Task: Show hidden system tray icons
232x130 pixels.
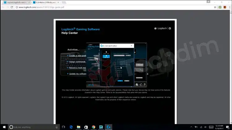Action: tap(191, 127)
